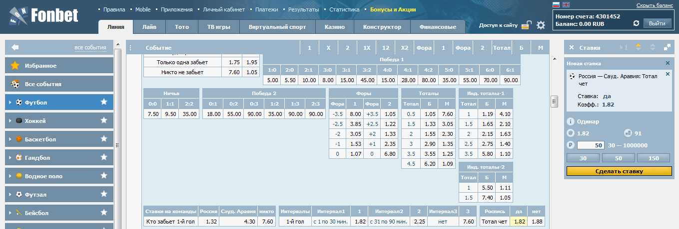Open settings via the gear icon

[541, 25]
